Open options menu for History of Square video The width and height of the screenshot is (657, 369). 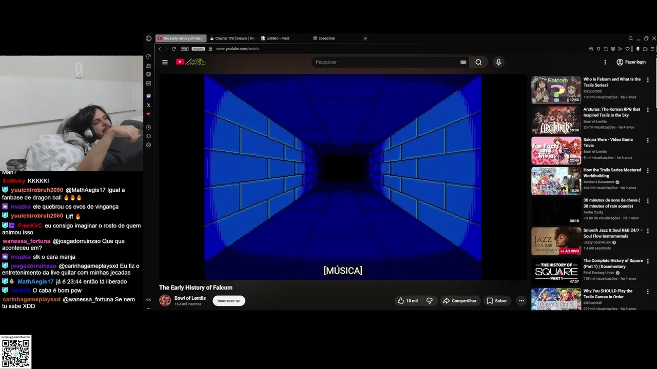click(648, 261)
